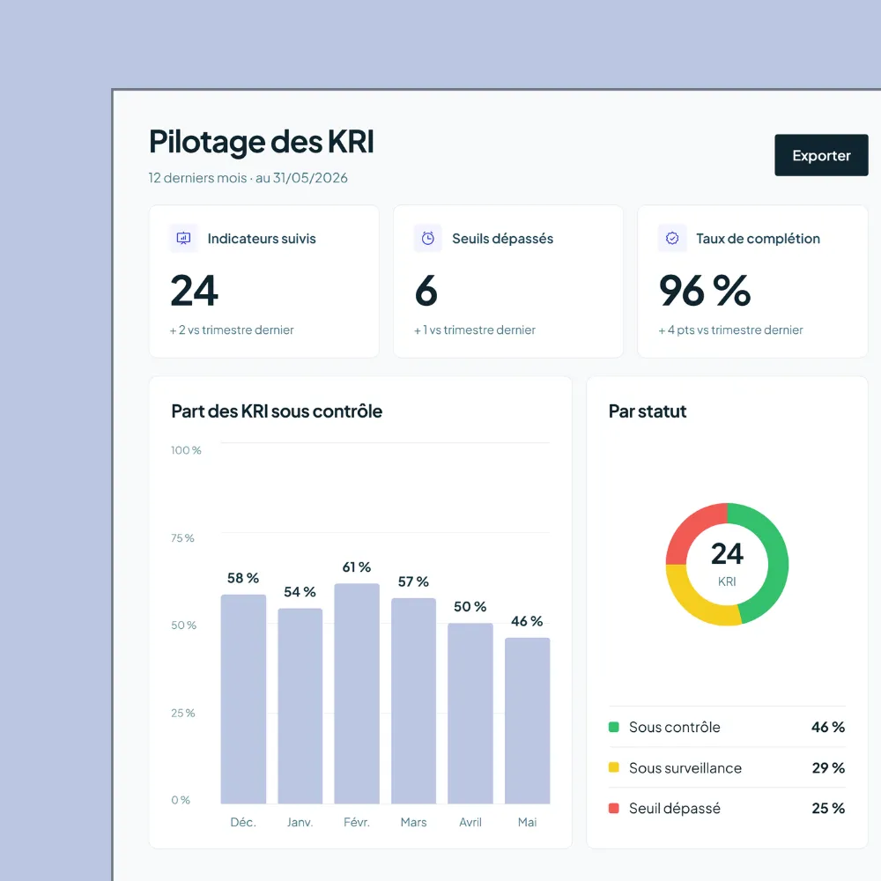Click the 75 % y-axis label

click(x=182, y=537)
